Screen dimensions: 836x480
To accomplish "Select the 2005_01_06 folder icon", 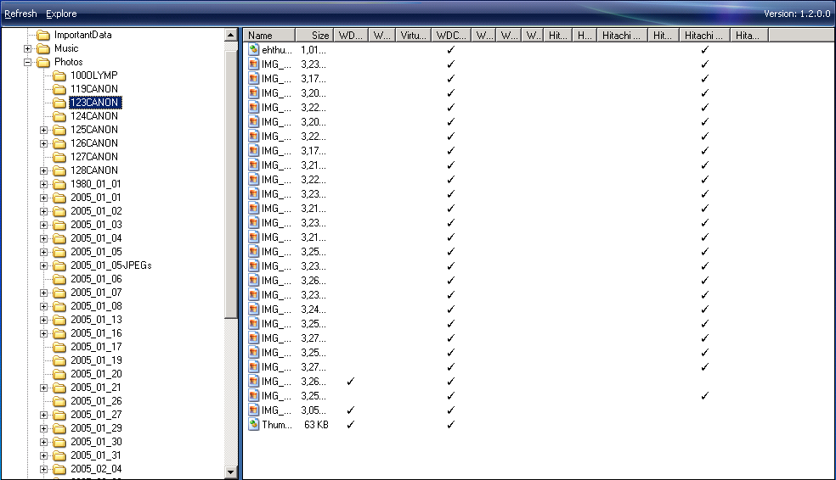I will 59,279.
